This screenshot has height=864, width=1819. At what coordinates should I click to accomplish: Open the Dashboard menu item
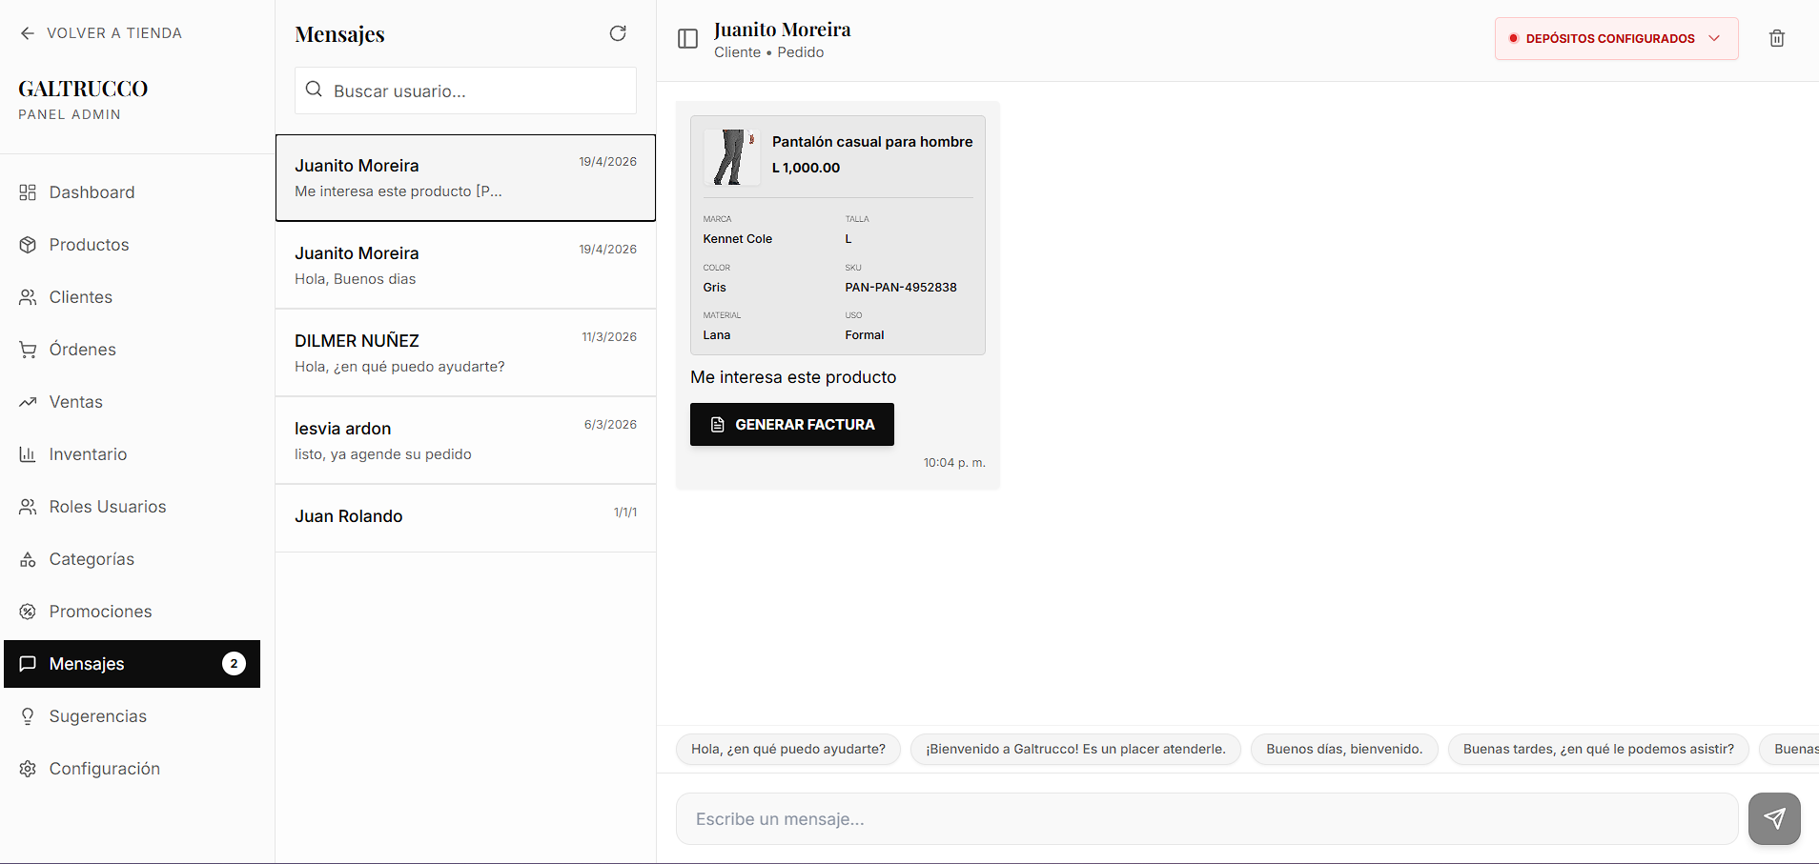[x=92, y=192]
